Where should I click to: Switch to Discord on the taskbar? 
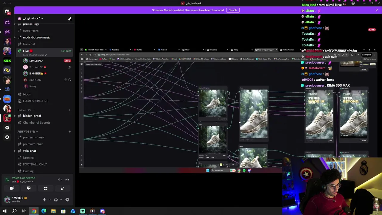tap(102, 211)
